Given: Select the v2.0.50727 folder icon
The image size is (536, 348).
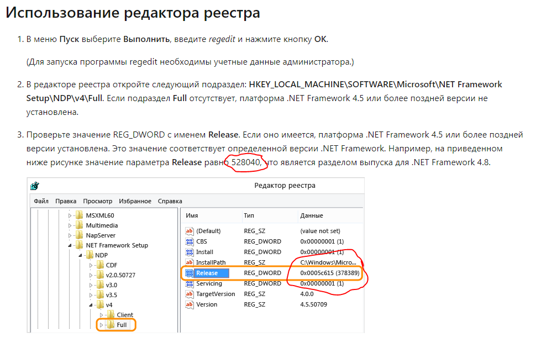Looking at the screenshot, I should point(100,275).
